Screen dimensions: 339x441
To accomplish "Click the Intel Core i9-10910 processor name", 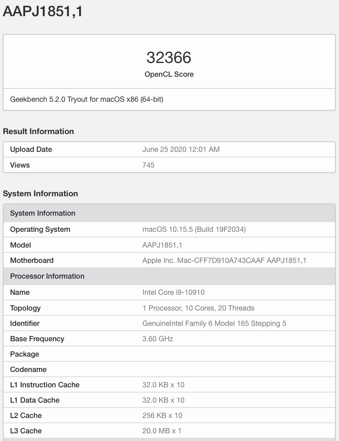I will point(176,292).
